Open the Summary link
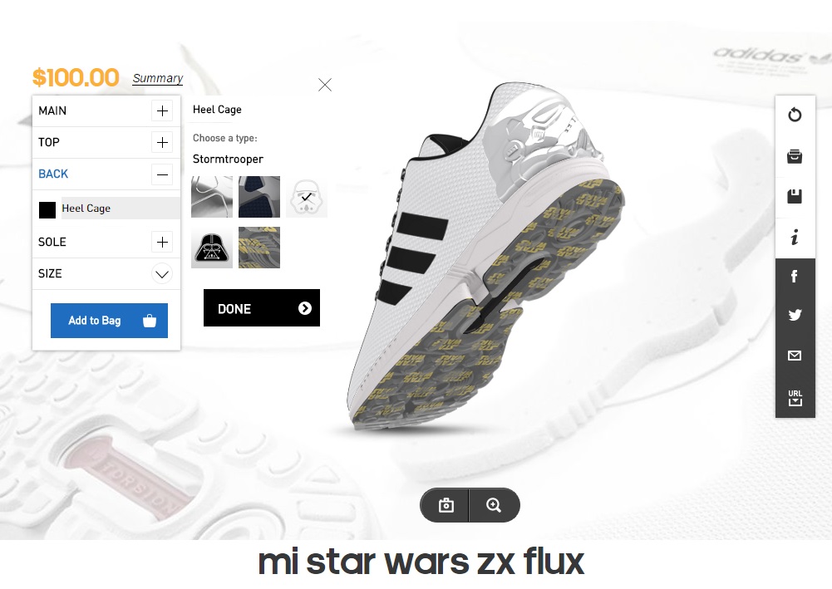This screenshot has height=589, width=832. tap(158, 78)
